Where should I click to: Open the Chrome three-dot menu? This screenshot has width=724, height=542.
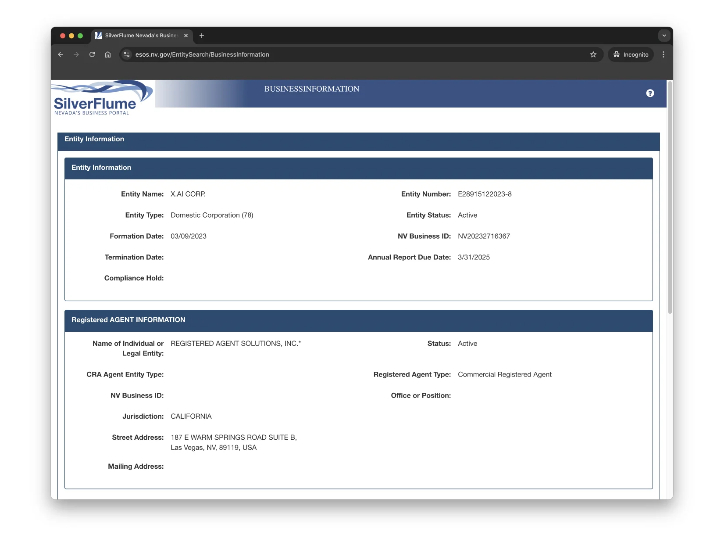coord(663,54)
